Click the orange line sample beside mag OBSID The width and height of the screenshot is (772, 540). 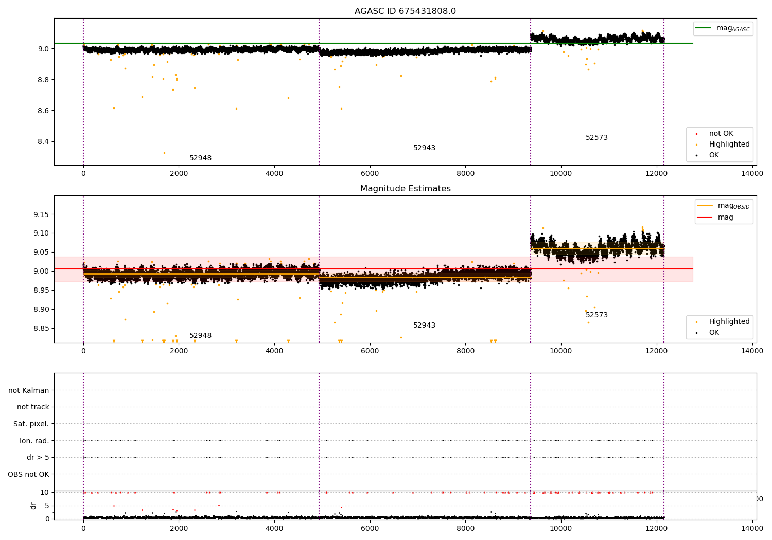point(705,205)
